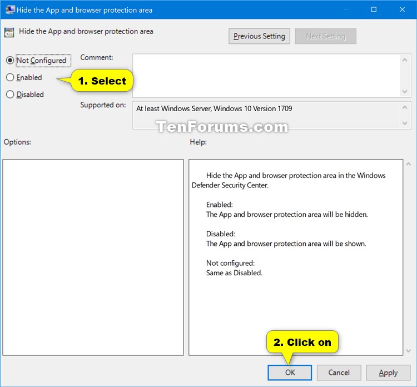Click the Help pane scroll down arrow

409,351
